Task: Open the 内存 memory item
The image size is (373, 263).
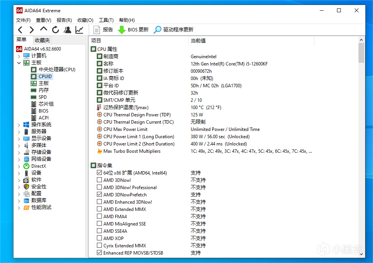Action: click(44, 90)
